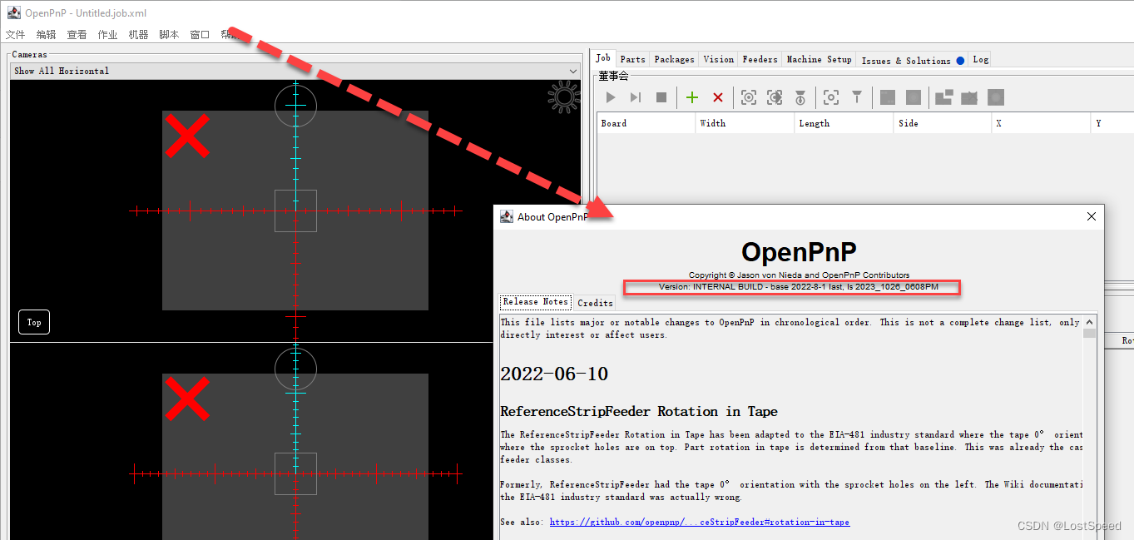Click the Version INTERNAL BUILD text line

coord(799,286)
